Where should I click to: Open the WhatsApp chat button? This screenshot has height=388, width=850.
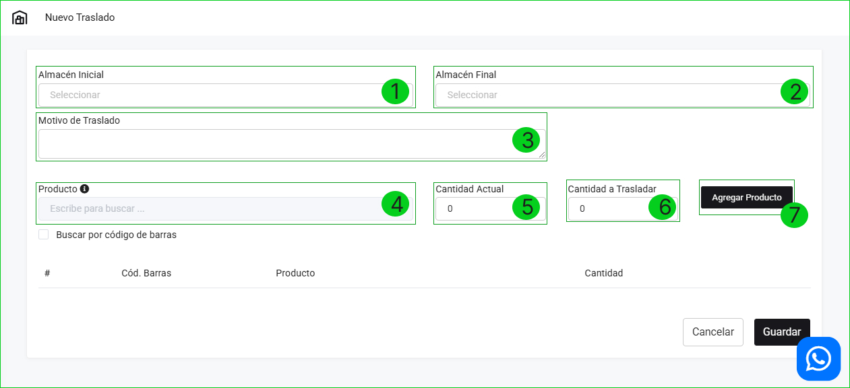[x=818, y=358]
